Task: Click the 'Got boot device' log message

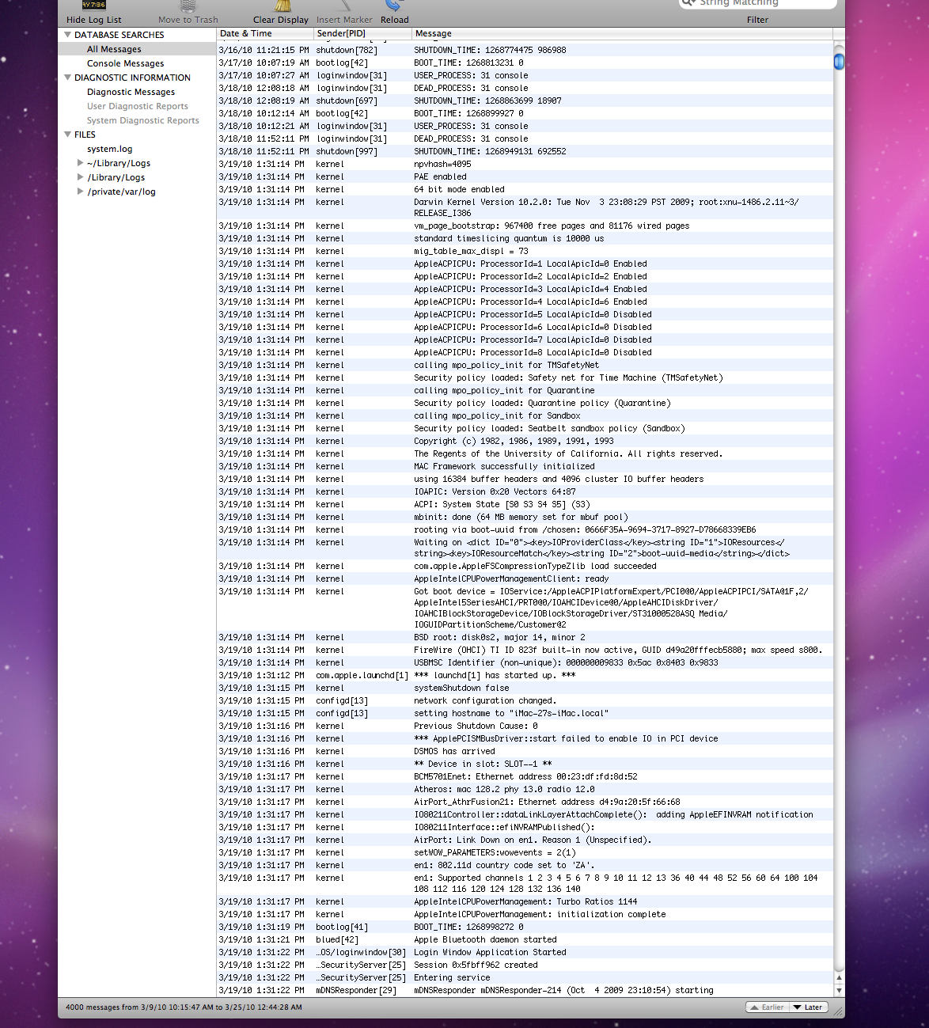Action: click(611, 608)
